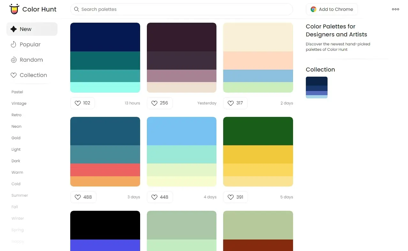The height and width of the screenshot is (251, 408).
Task: Select the Gold tag
Action: 16,138
